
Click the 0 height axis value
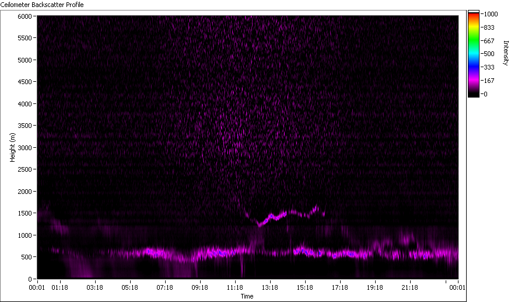30,279
